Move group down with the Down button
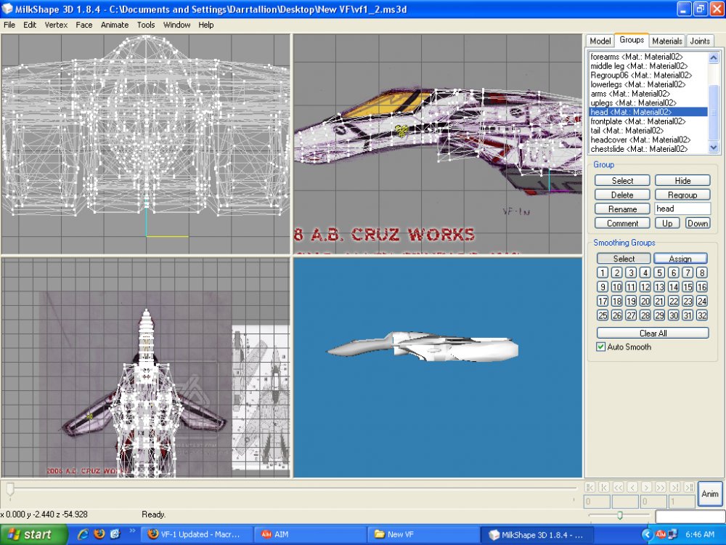 pyautogui.click(x=697, y=223)
